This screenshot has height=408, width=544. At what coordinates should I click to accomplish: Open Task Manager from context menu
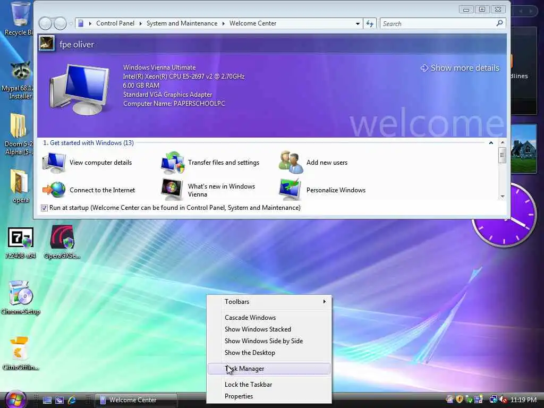tap(269, 369)
